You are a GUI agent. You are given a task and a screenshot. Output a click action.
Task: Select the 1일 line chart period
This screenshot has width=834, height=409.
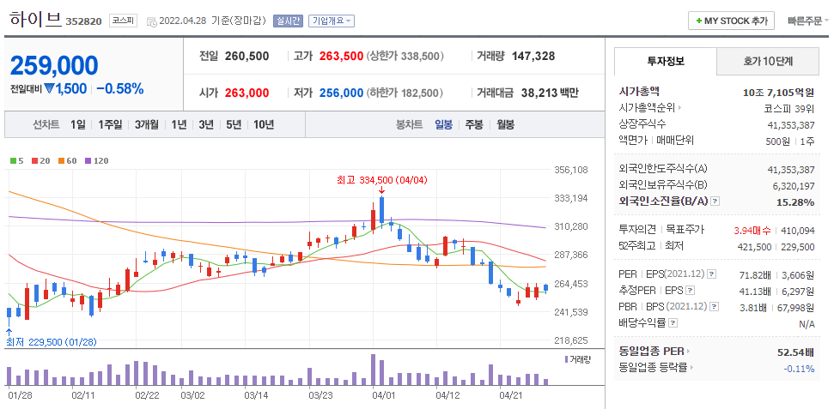(77, 125)
